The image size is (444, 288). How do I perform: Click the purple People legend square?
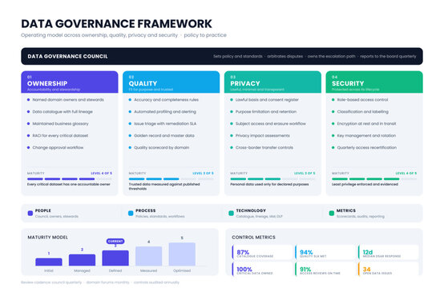click(30, 213)
